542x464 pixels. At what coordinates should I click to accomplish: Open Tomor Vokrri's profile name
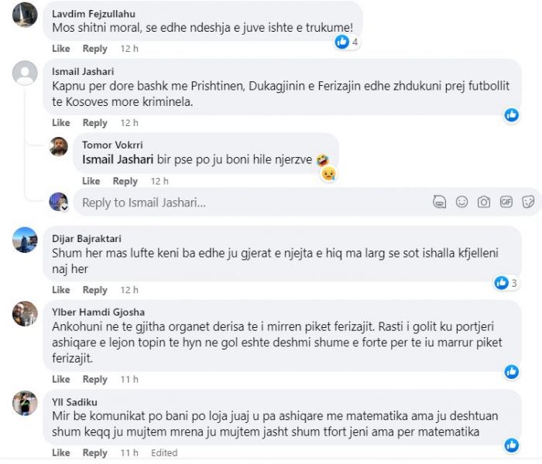click(x=112, y=145)
